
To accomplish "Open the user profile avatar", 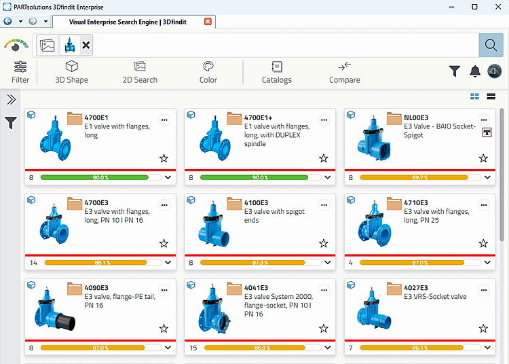I will click(x=494, y=71).
